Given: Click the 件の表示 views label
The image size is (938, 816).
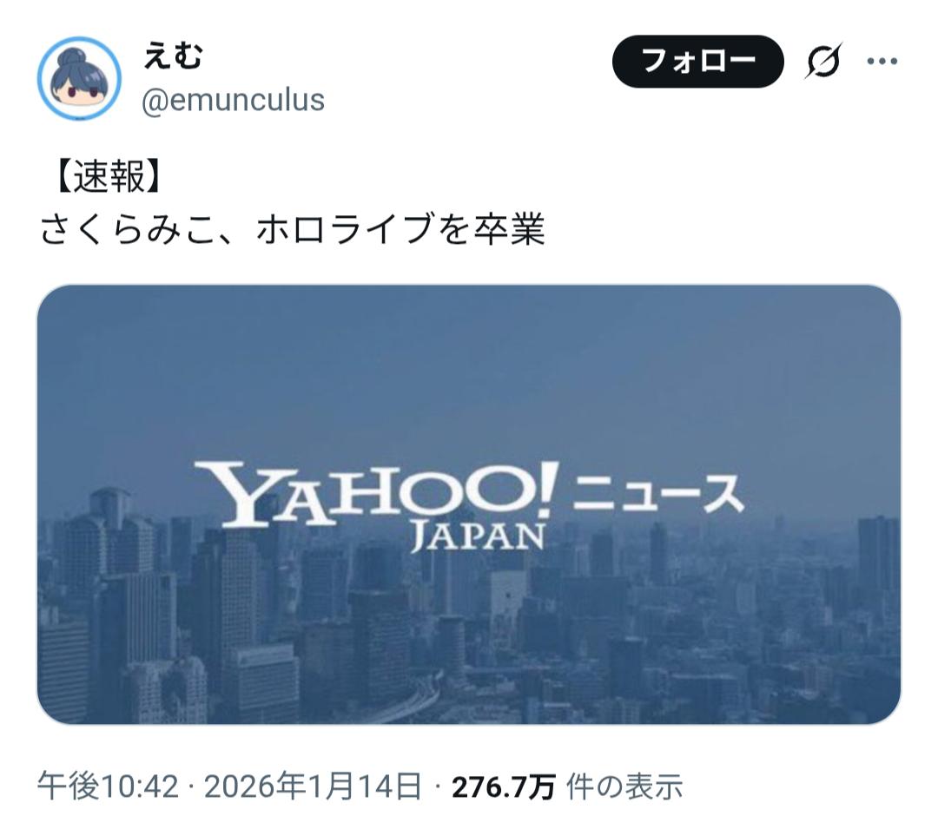Looking at the screenshot, I should click(624, 786).
